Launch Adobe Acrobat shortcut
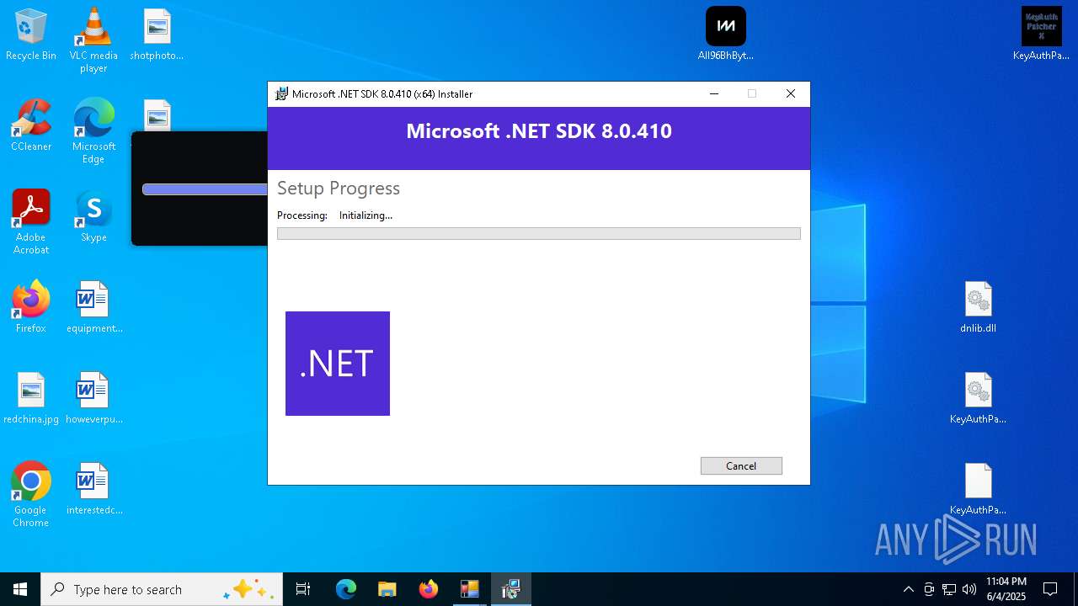This screenshot has height=606, width=1078. 31,222
